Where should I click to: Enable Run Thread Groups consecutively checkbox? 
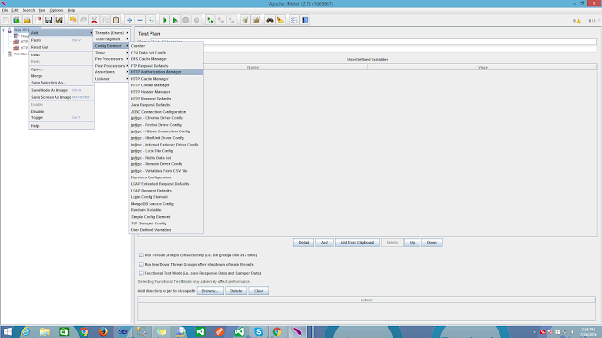coord(141,254)
